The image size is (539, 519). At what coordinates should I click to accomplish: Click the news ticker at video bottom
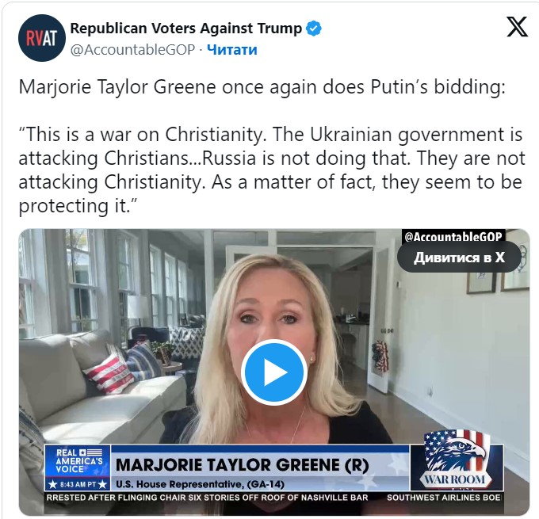pos(273,498)
